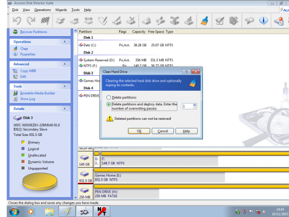Click the Copy MBR link
This screenshot has width=289, height=217.
28,71
